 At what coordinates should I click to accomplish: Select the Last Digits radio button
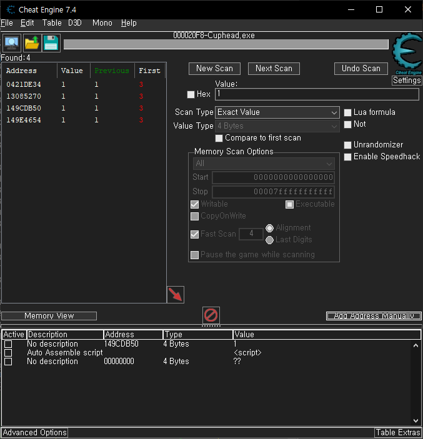coord(269,240)
